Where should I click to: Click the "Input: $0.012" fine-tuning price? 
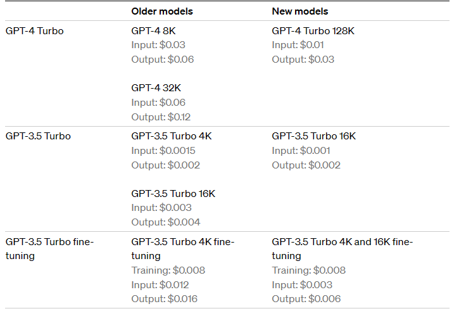[160, 284]
